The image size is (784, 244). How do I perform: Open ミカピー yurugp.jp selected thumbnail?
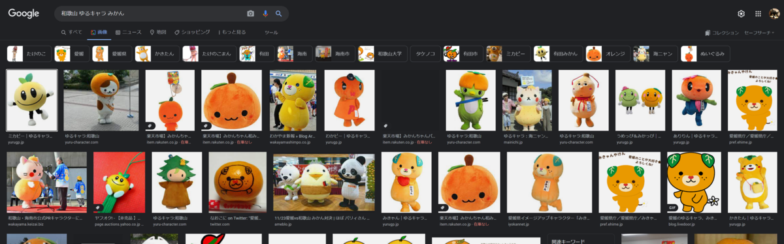[32, 100]
